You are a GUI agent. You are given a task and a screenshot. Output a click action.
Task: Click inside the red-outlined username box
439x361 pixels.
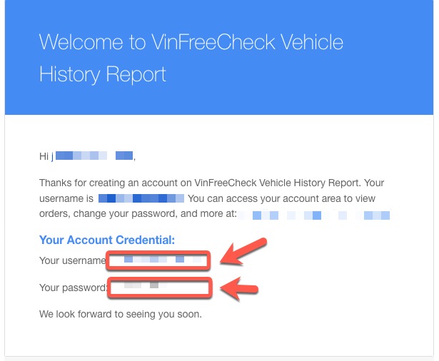(158, 260)
